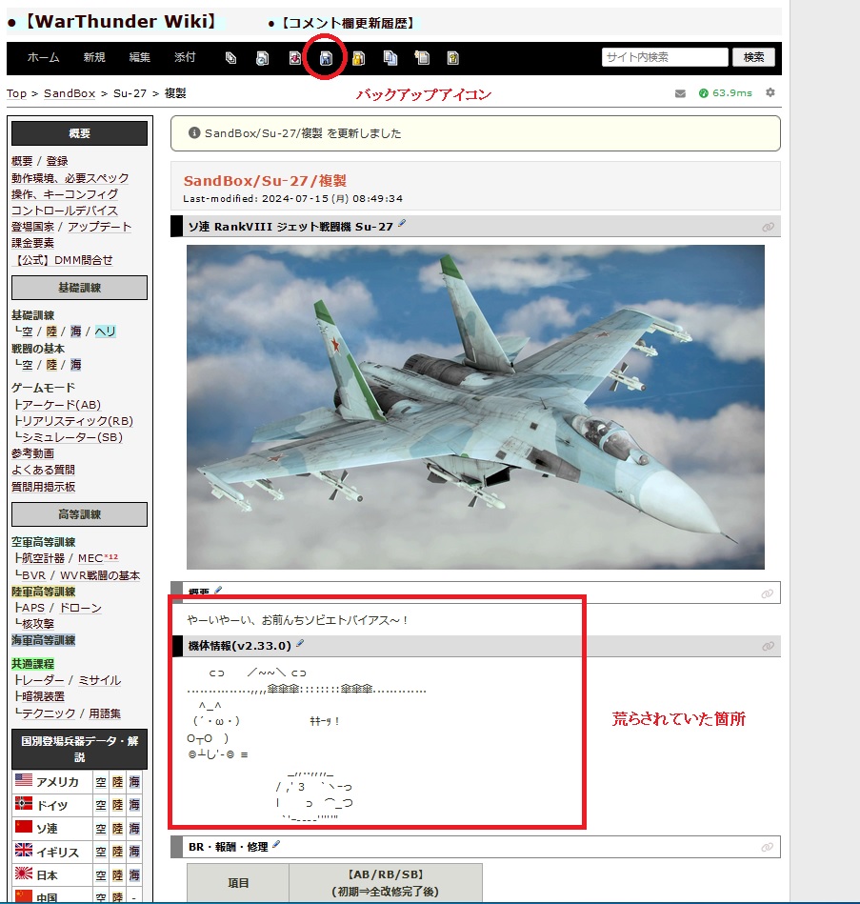
Task: Open the settings gear icon
Action: (770, 92)
